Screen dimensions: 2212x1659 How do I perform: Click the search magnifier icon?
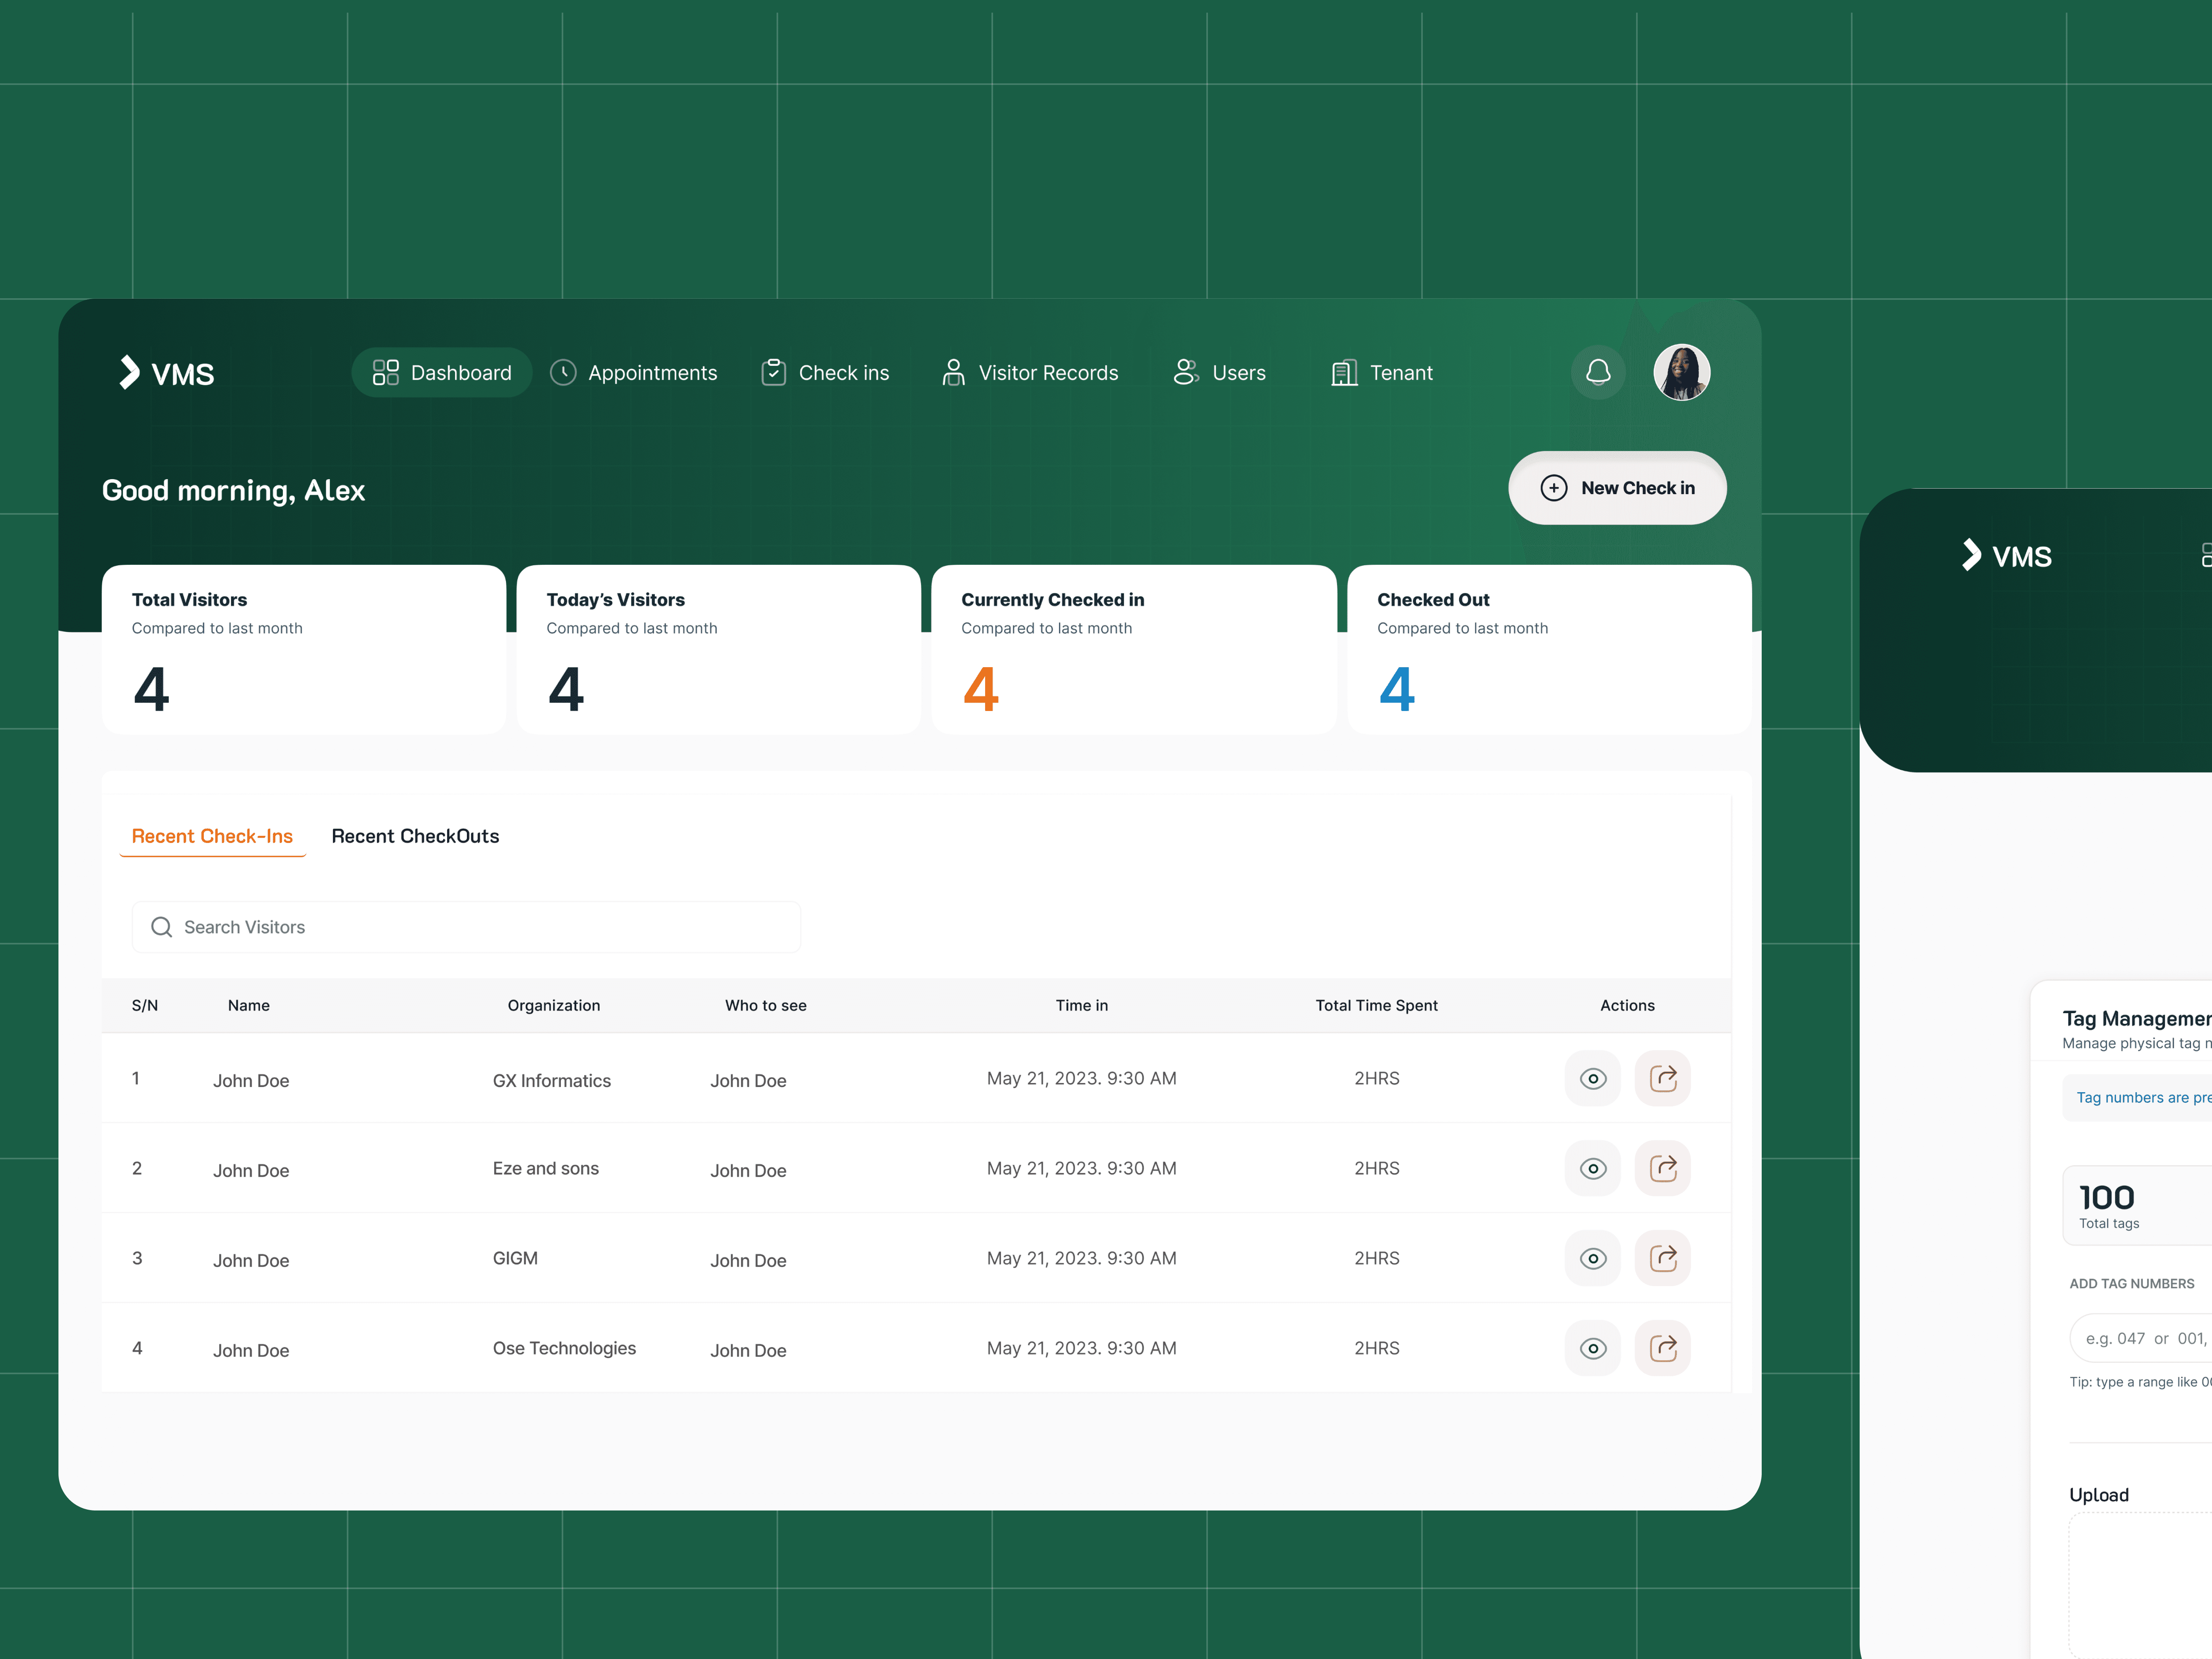pos(161,927)
